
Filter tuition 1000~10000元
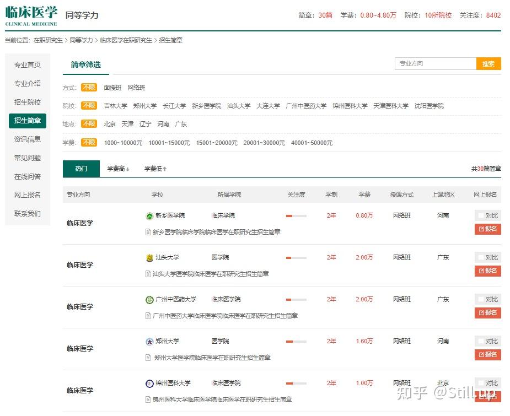124,143
